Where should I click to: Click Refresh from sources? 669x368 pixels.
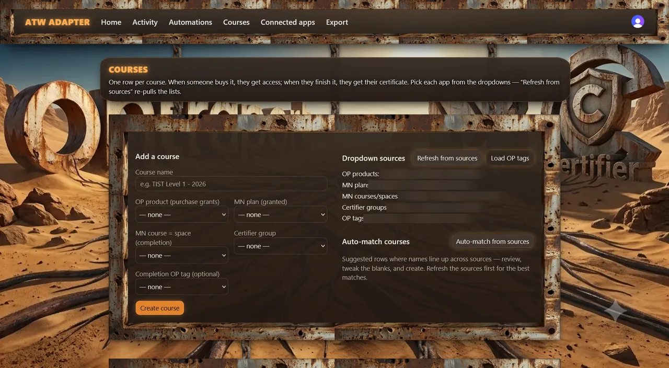447,158
